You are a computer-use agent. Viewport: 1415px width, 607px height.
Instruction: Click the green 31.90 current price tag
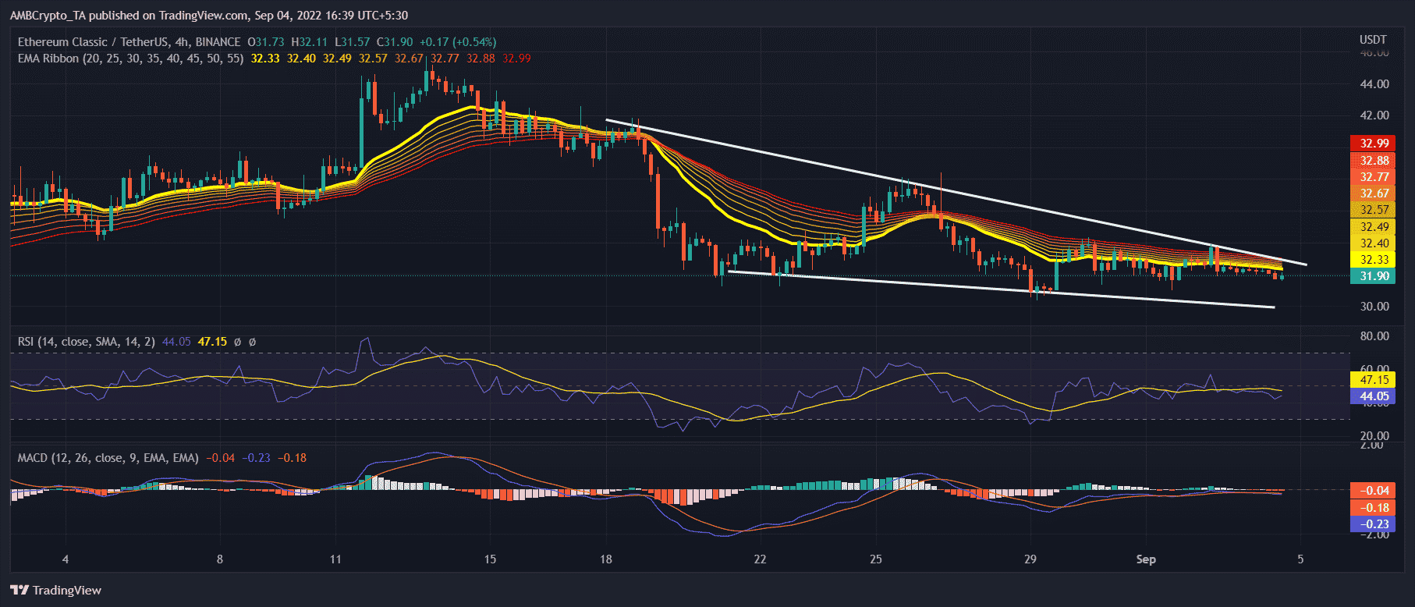[x=1374, y=276]
